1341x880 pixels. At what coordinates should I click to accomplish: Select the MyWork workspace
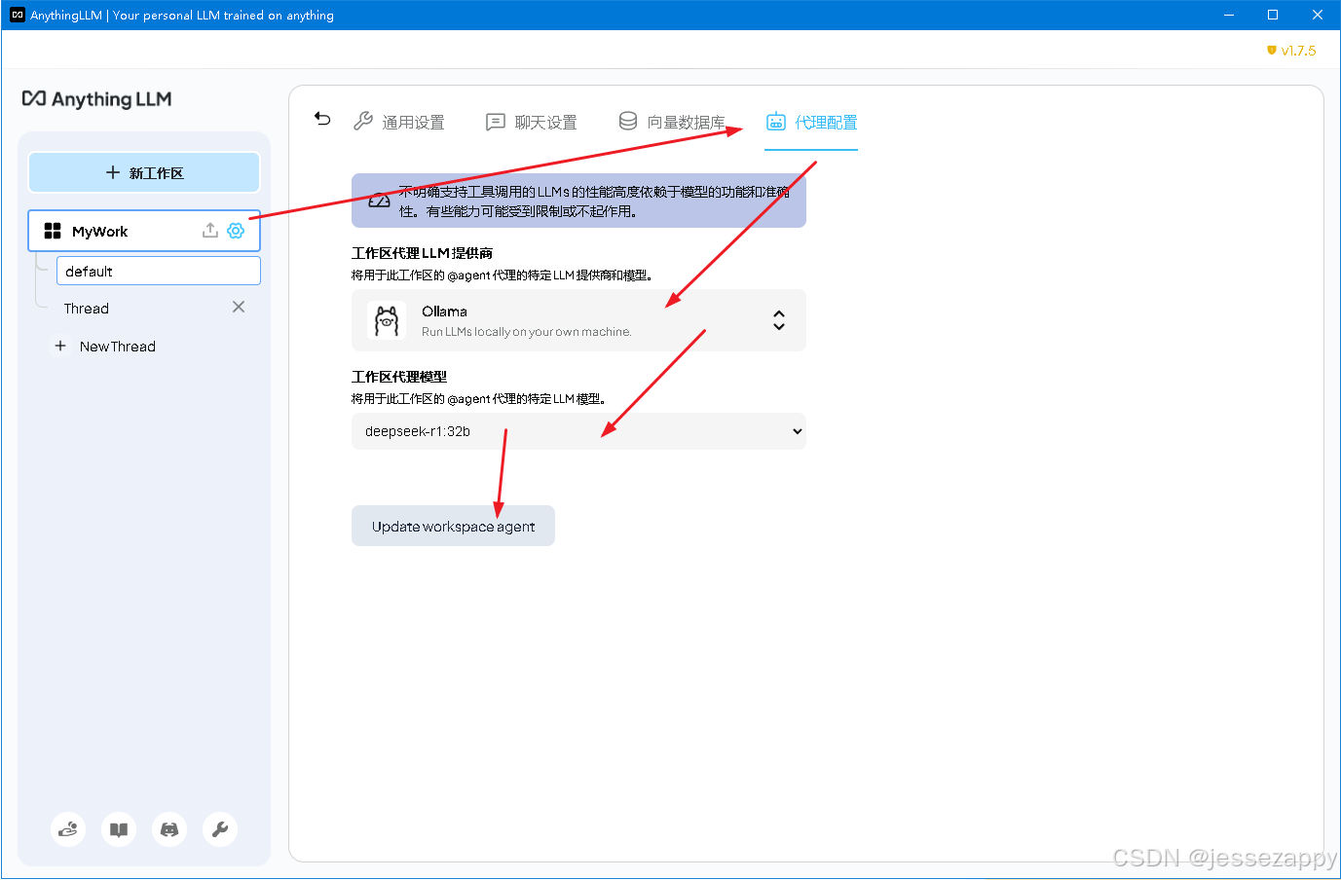click(144, 231)
